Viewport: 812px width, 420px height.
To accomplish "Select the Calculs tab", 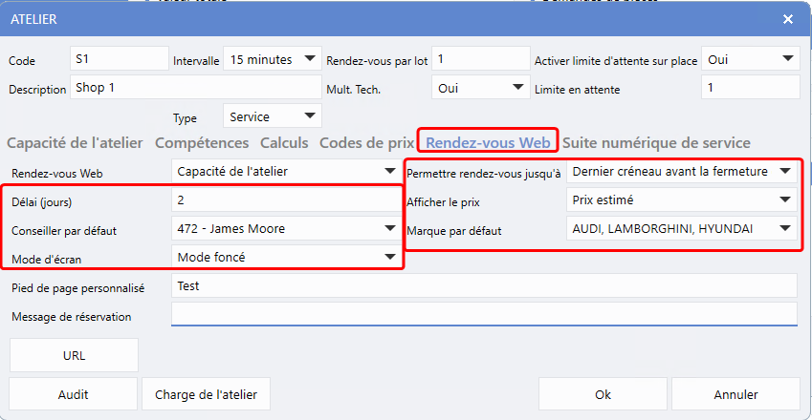I will point(284,143).
